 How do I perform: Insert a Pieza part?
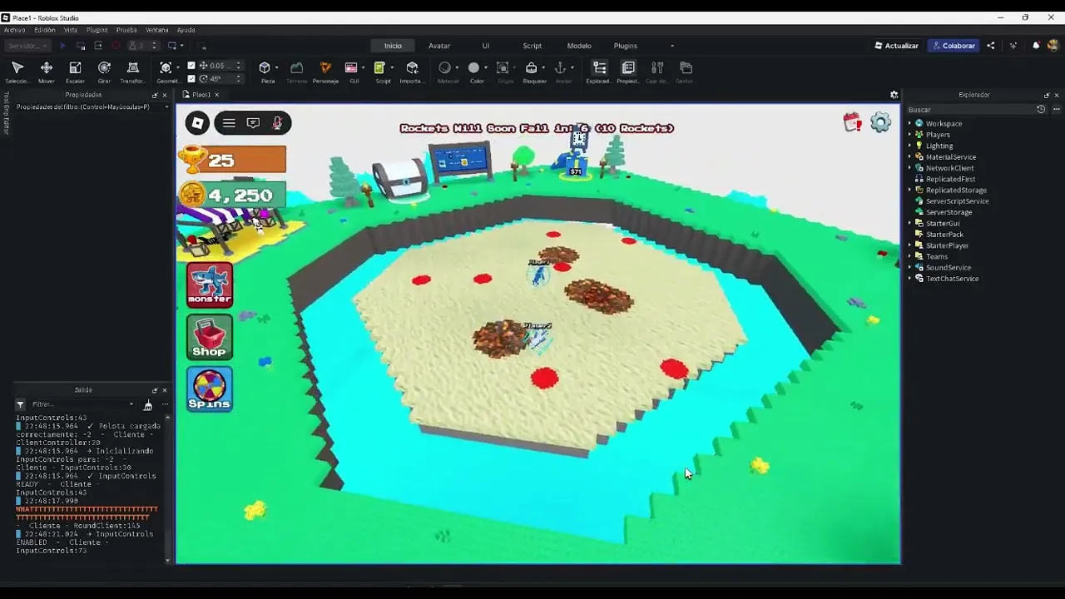click(x=265, y=72)
